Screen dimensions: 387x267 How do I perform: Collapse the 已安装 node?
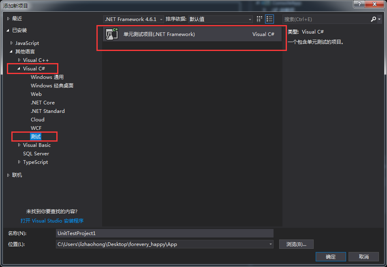pos(8,30)
